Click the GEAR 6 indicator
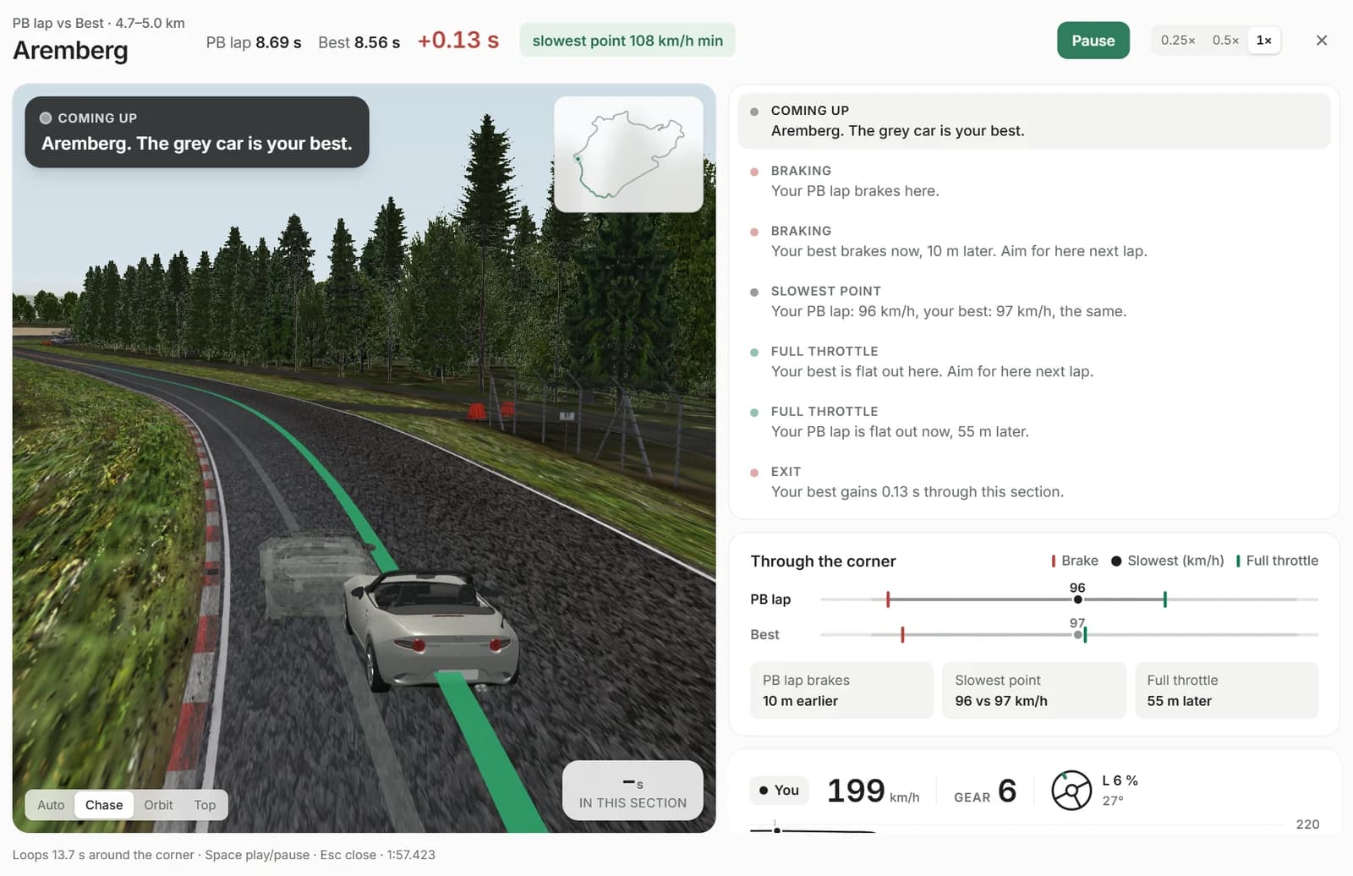The image size is (1353, 876). pos(985,791)
